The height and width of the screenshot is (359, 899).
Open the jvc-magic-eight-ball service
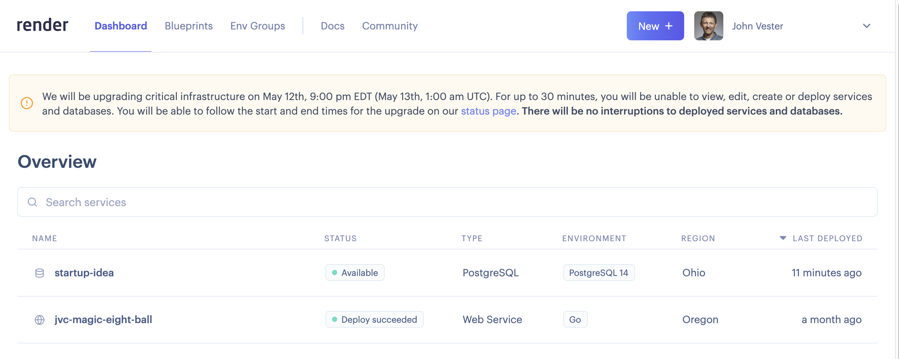click(x=103, y=320)
